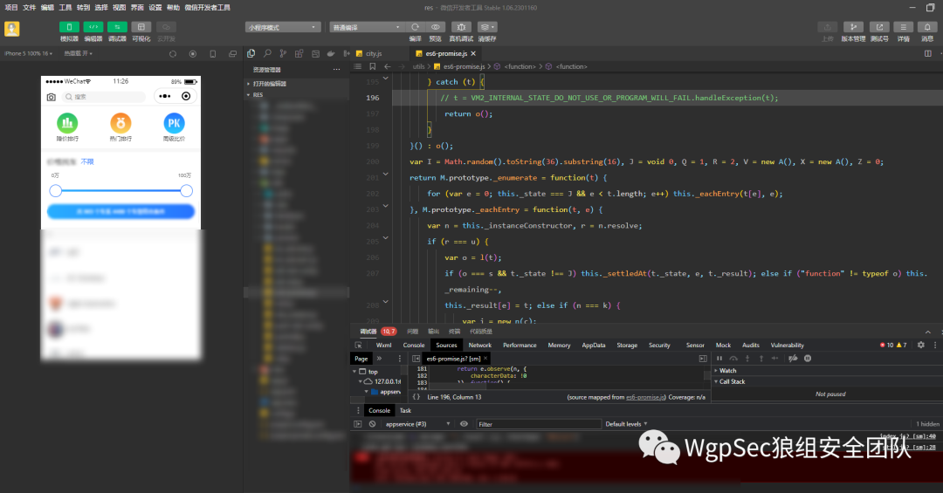
Task: Switch to the Wxml devtools tab
Action: [383, 346]
